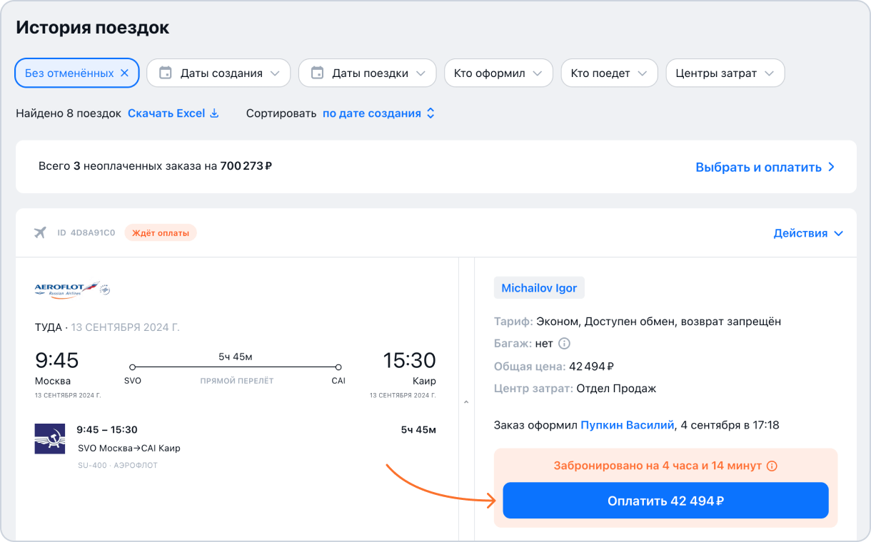Open the 'Даты создания' filter dropdown
The image size is (871, 542).
[x=218, y=73]
